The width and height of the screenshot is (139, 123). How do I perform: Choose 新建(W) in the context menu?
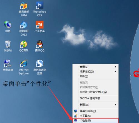click(95, 105)
